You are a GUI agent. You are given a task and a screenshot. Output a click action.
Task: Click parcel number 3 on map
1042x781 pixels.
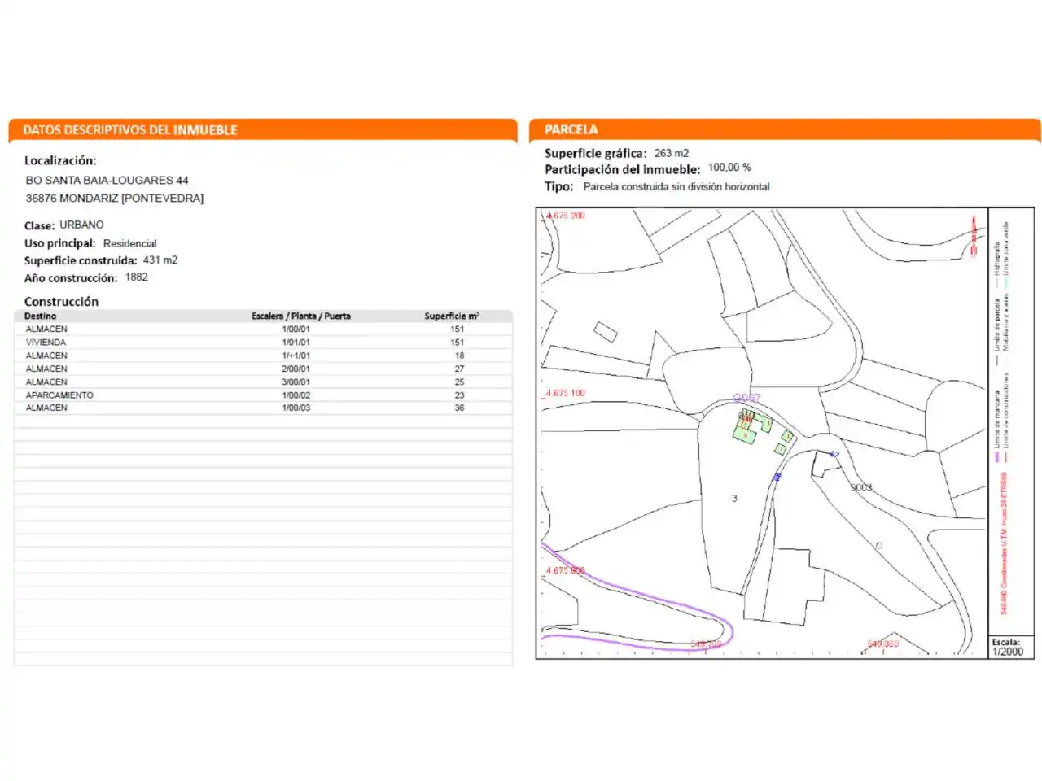(734, 498)
